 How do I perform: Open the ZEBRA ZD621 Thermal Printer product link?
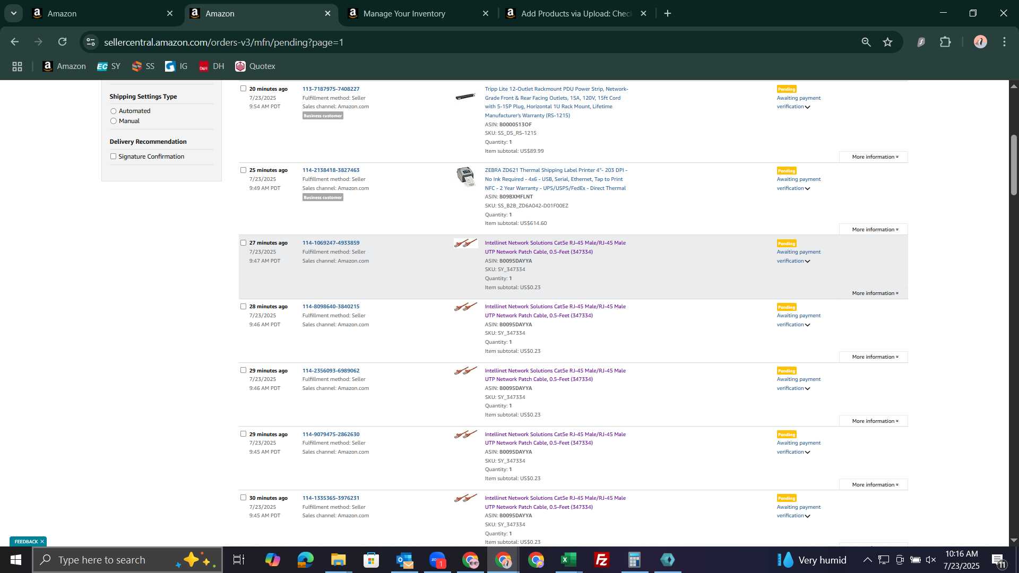point(556,179)
